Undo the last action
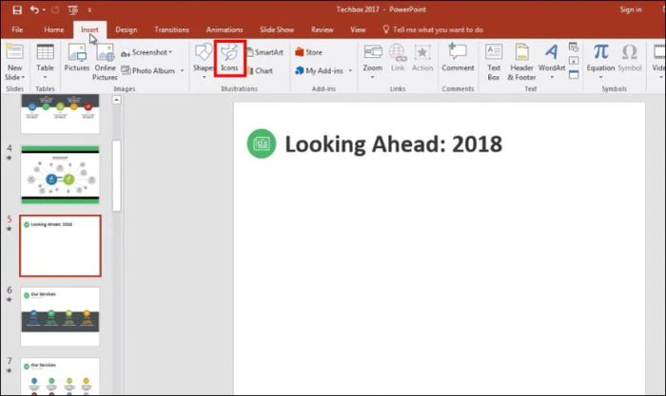The width and height of the screenshot is (666, 396). [34, 9]
